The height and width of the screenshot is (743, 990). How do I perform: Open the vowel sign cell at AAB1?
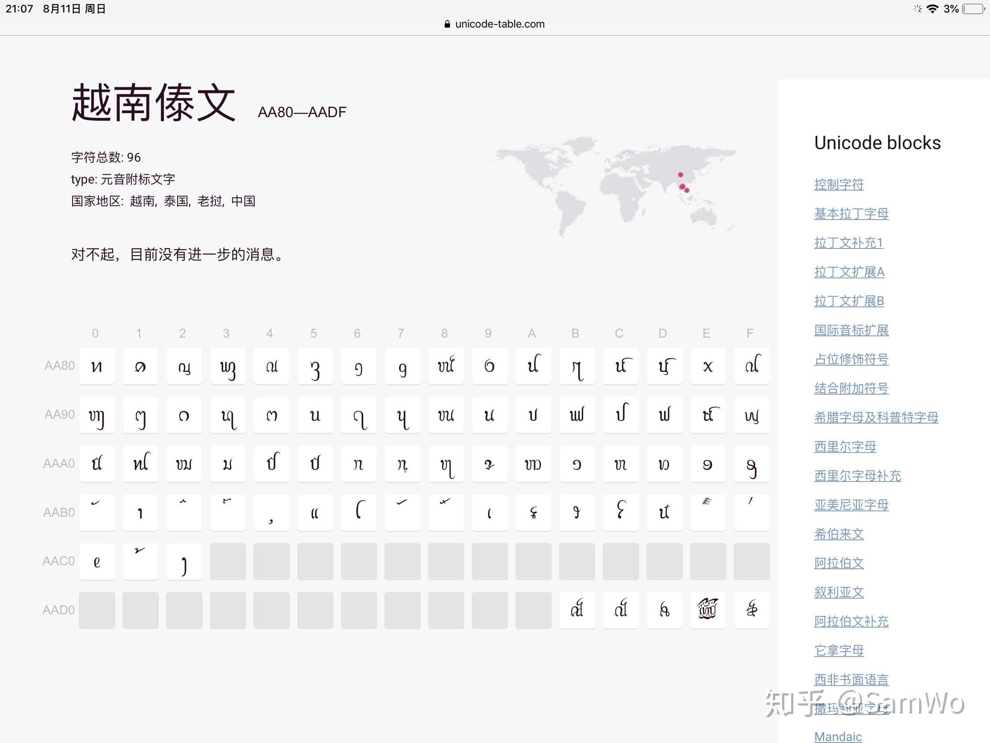[141, 512]
